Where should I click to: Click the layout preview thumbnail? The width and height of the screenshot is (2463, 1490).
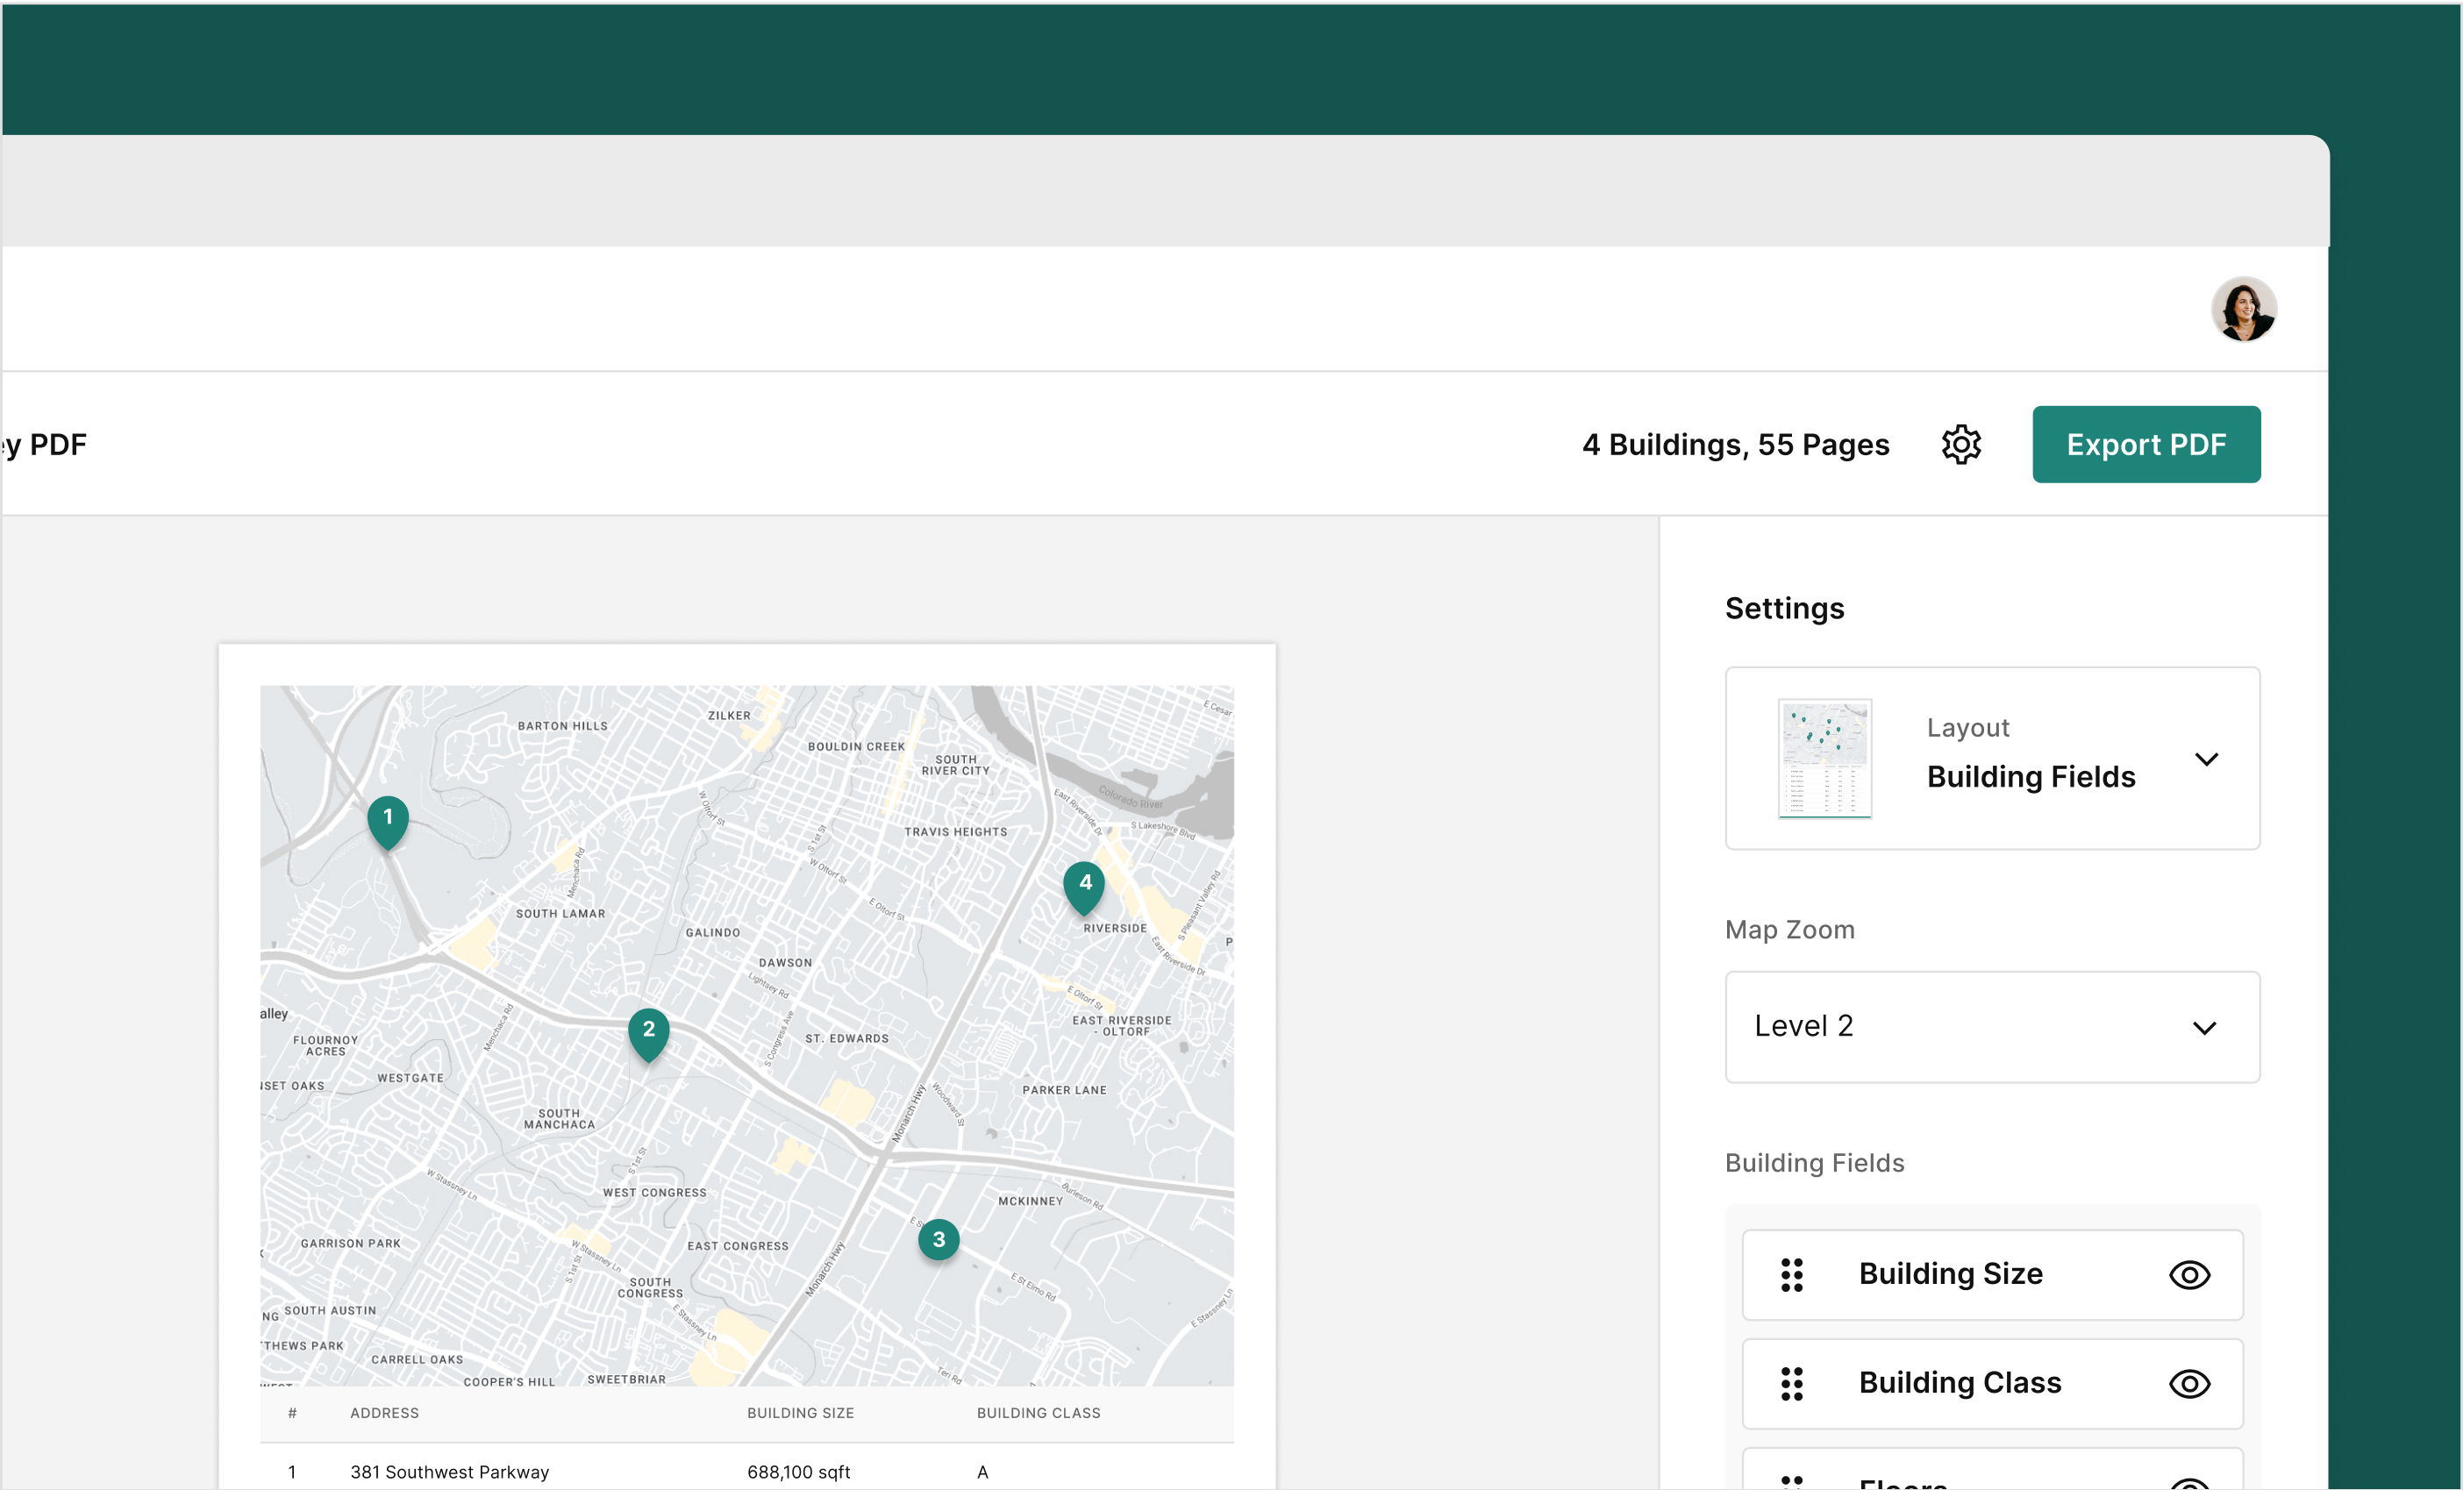[x=1824, y=759]
